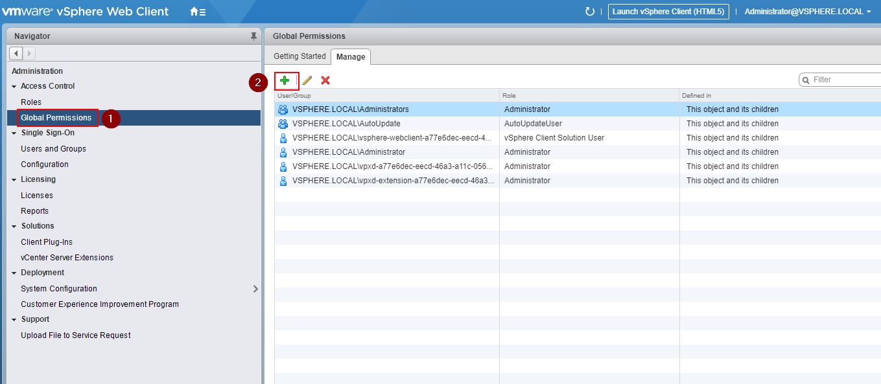Go back using Navigator history arrow
This screenshot has width=881, height=384.
point(16,53)
